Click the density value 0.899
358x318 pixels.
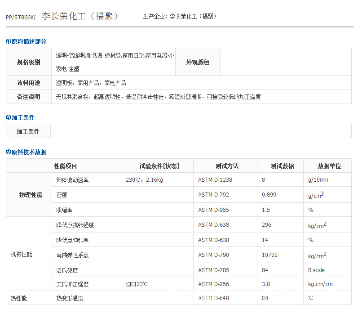point(269,195)
